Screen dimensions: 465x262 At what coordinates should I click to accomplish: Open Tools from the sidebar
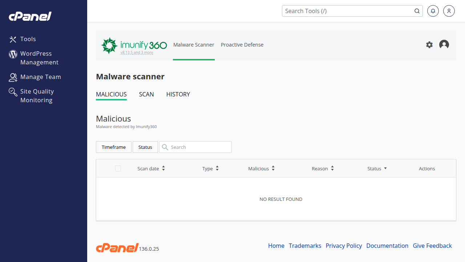point(23,39)
